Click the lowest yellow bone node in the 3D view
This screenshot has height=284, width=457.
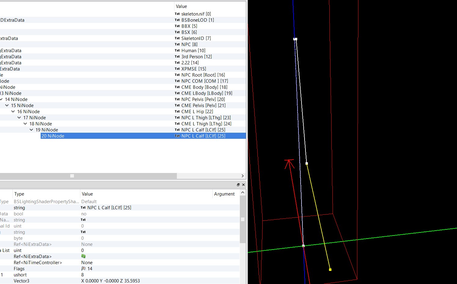(330, 270)
